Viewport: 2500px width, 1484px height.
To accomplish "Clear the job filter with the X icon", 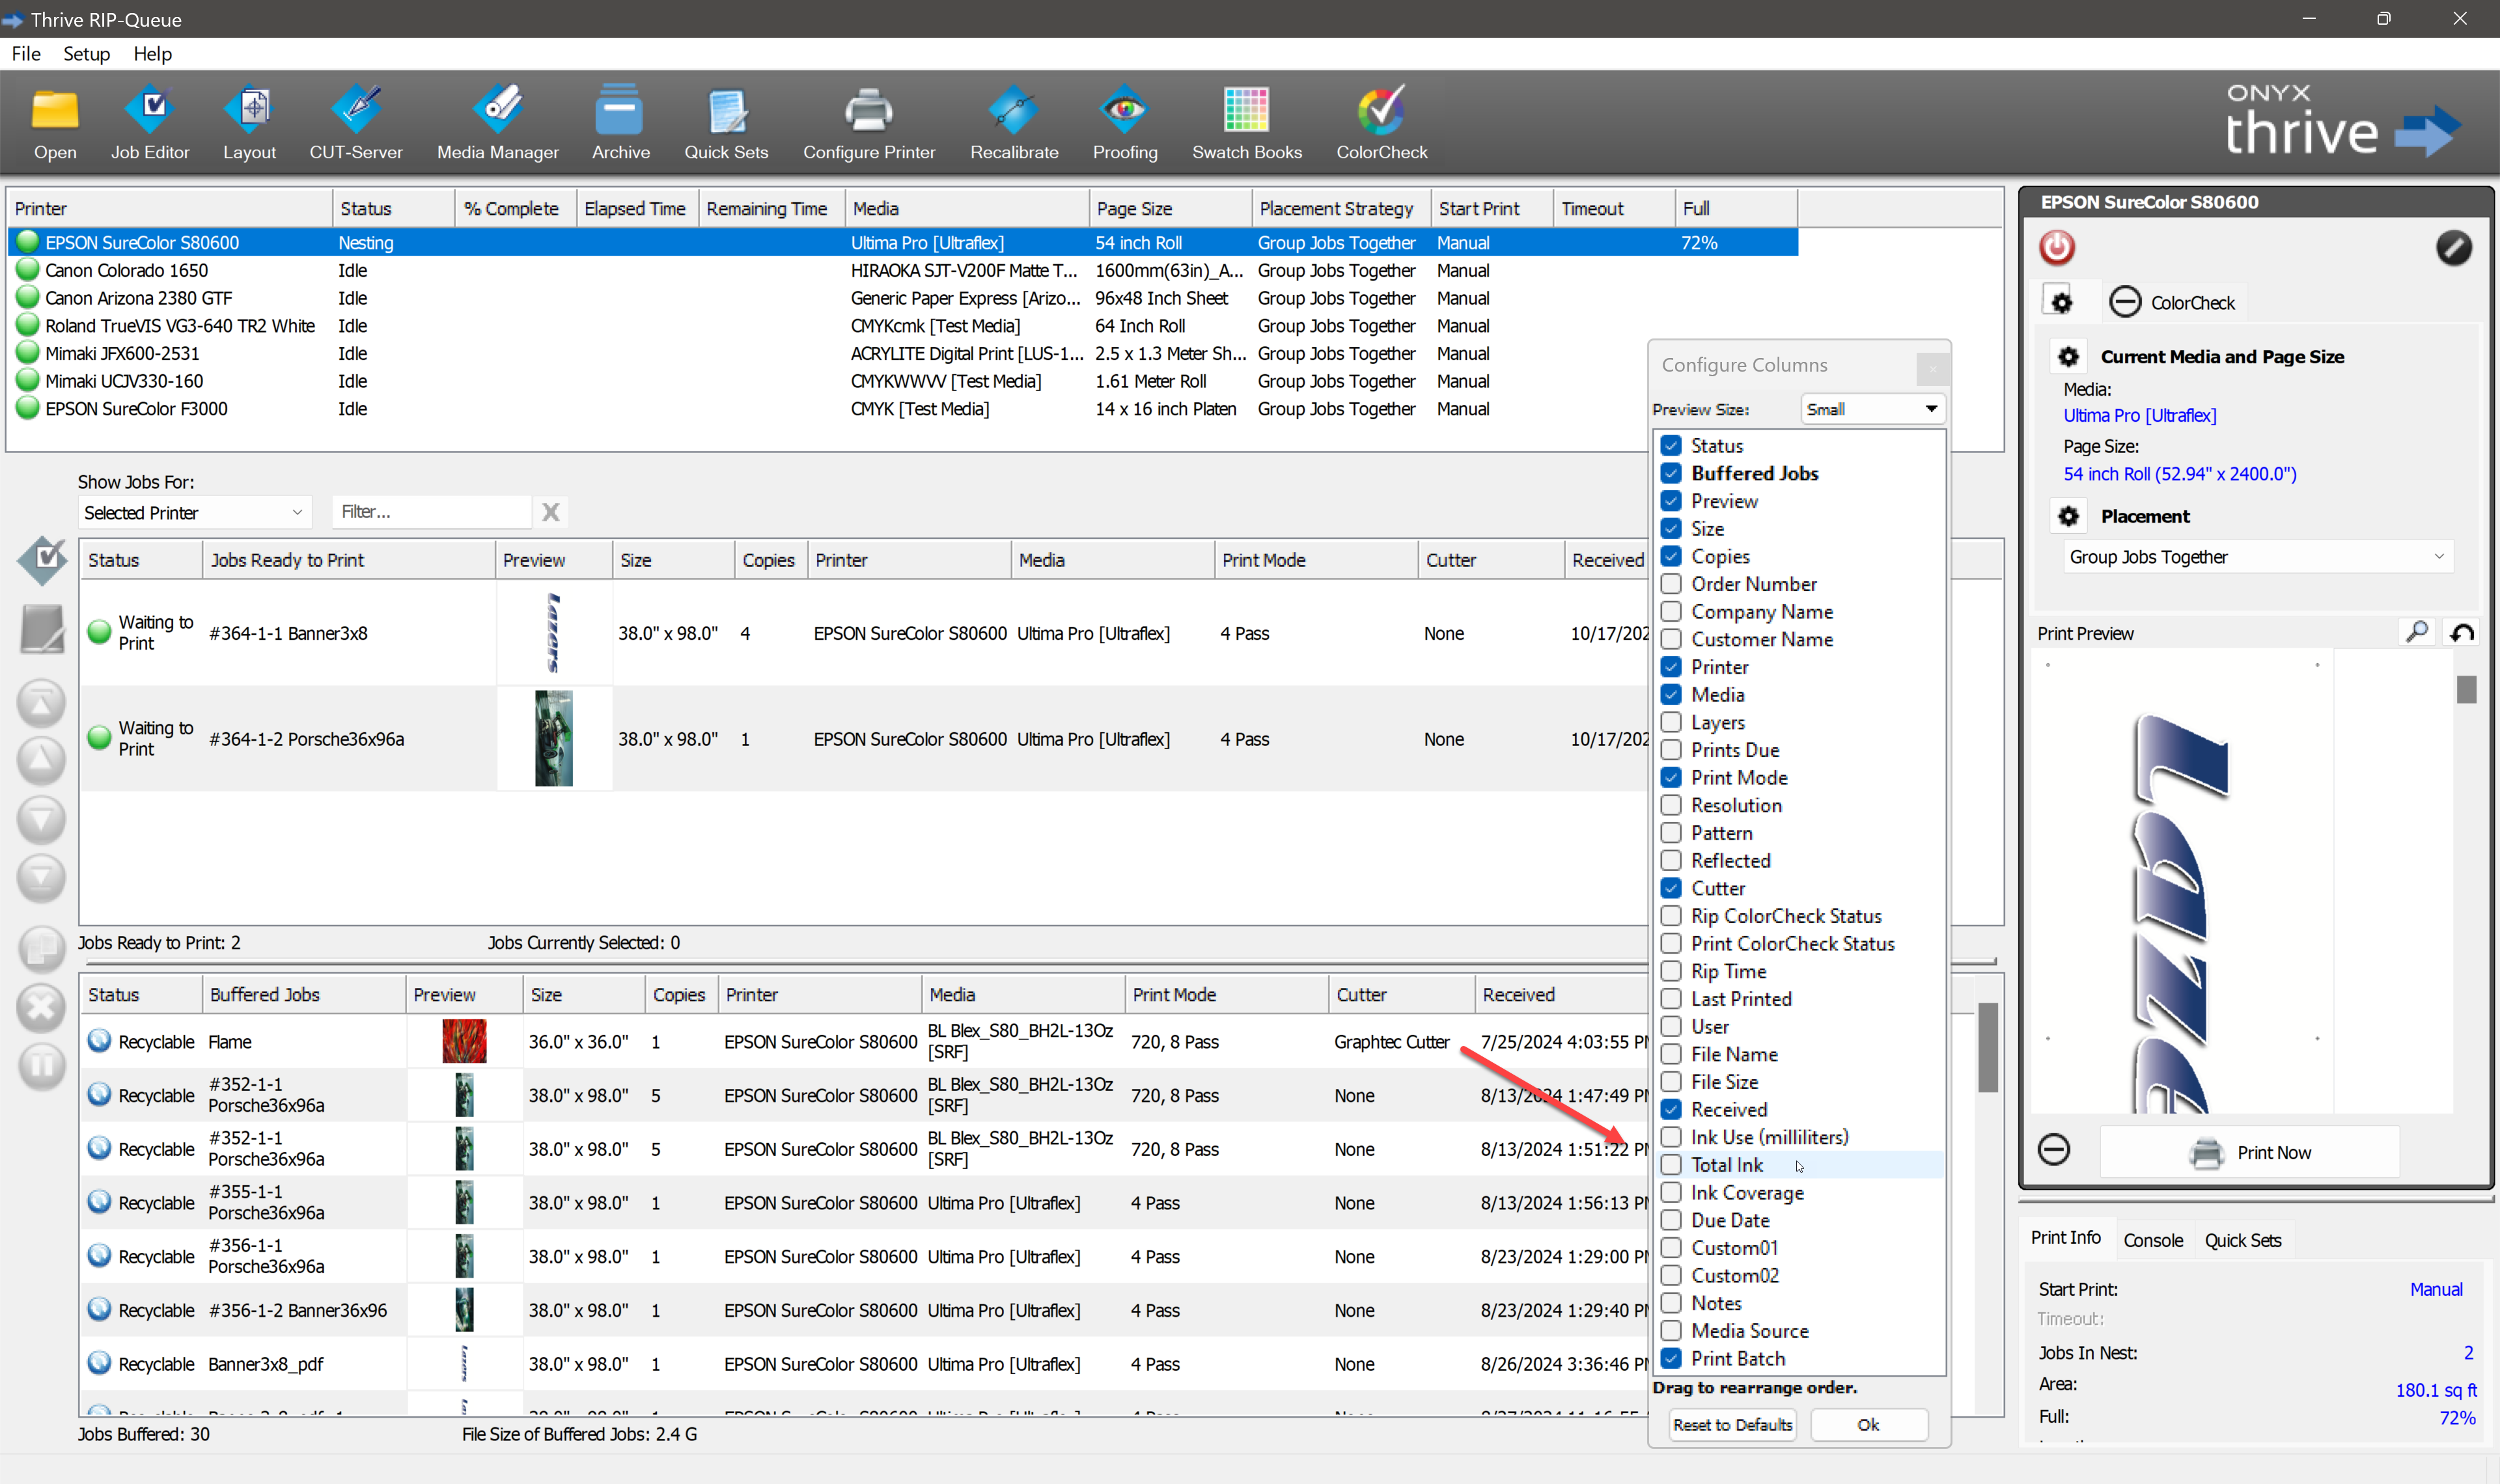I will click(x=550, y=512).
